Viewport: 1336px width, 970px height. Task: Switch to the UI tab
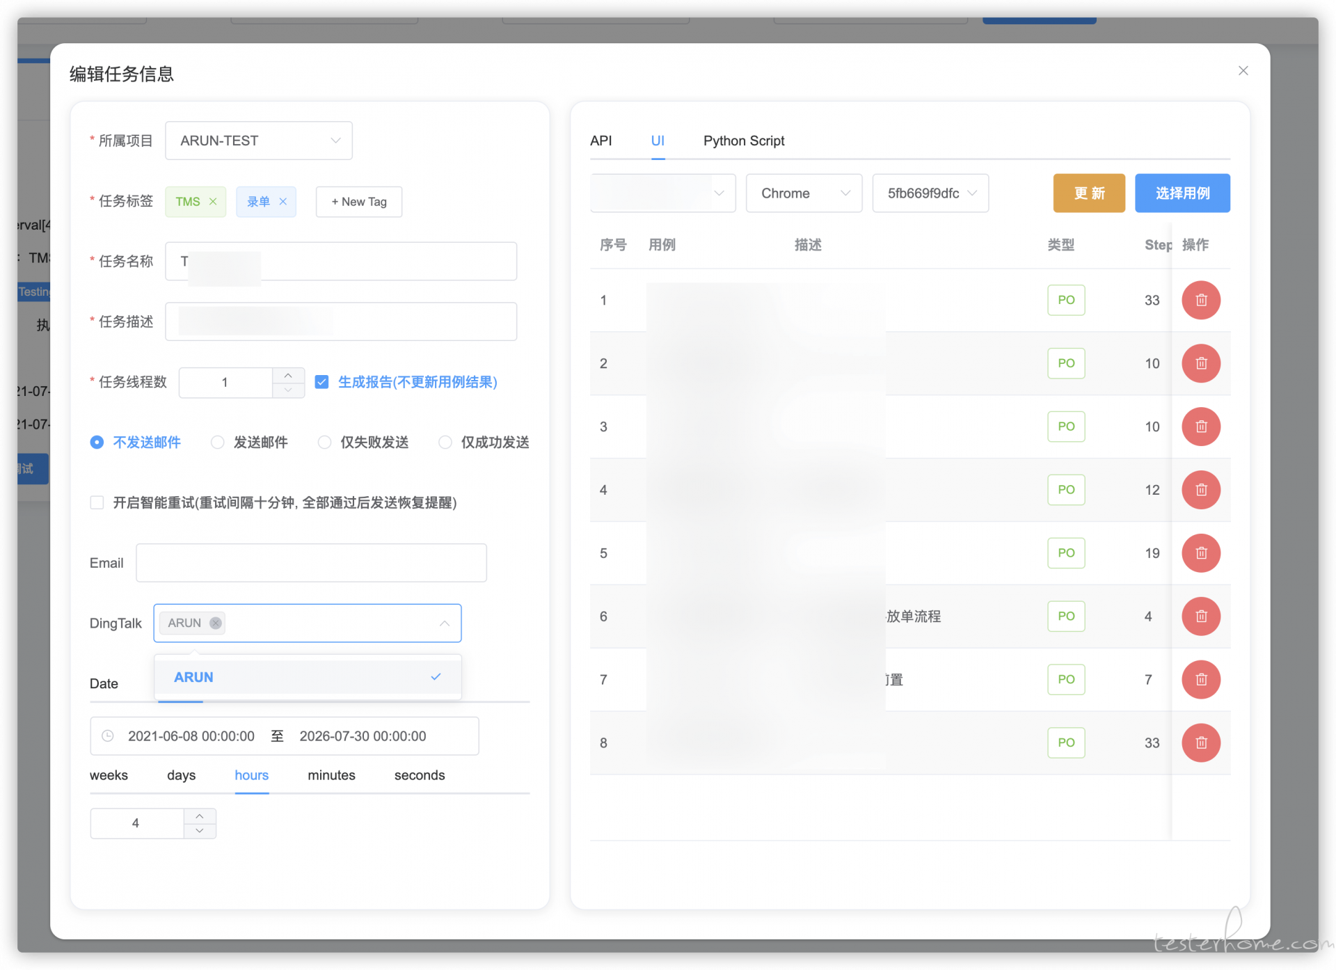click(658, 141)
